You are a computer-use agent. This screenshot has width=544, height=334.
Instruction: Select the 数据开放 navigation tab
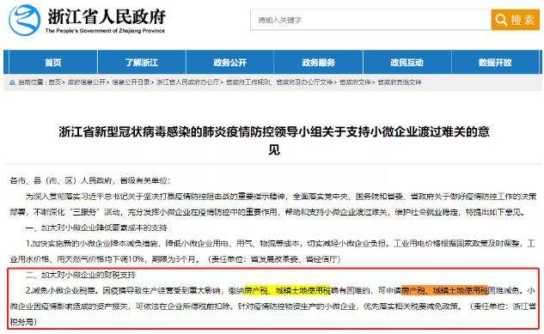tap(495, 63)
